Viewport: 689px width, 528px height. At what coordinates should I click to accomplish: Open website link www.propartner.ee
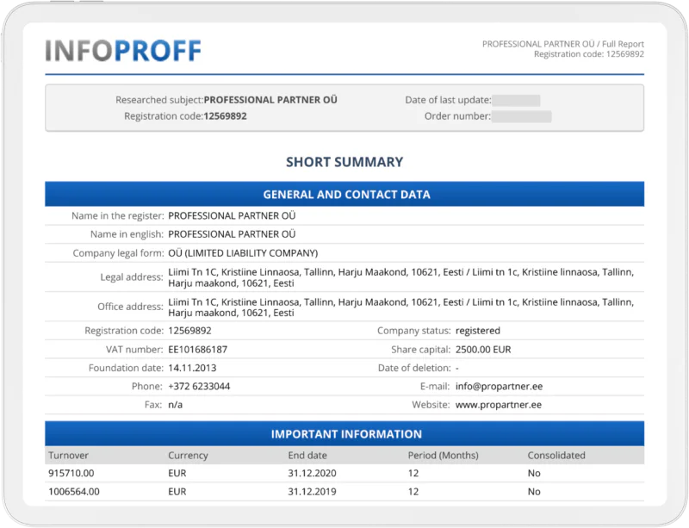[x=499, y=405]
